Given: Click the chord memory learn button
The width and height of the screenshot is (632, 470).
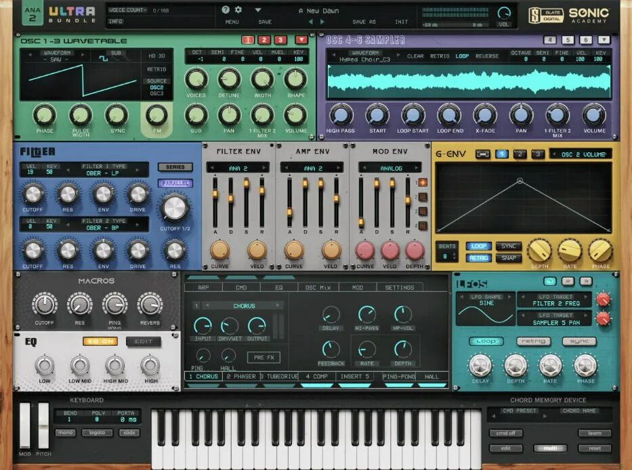Looking at the screenshot, I should [x=595, y=433].
